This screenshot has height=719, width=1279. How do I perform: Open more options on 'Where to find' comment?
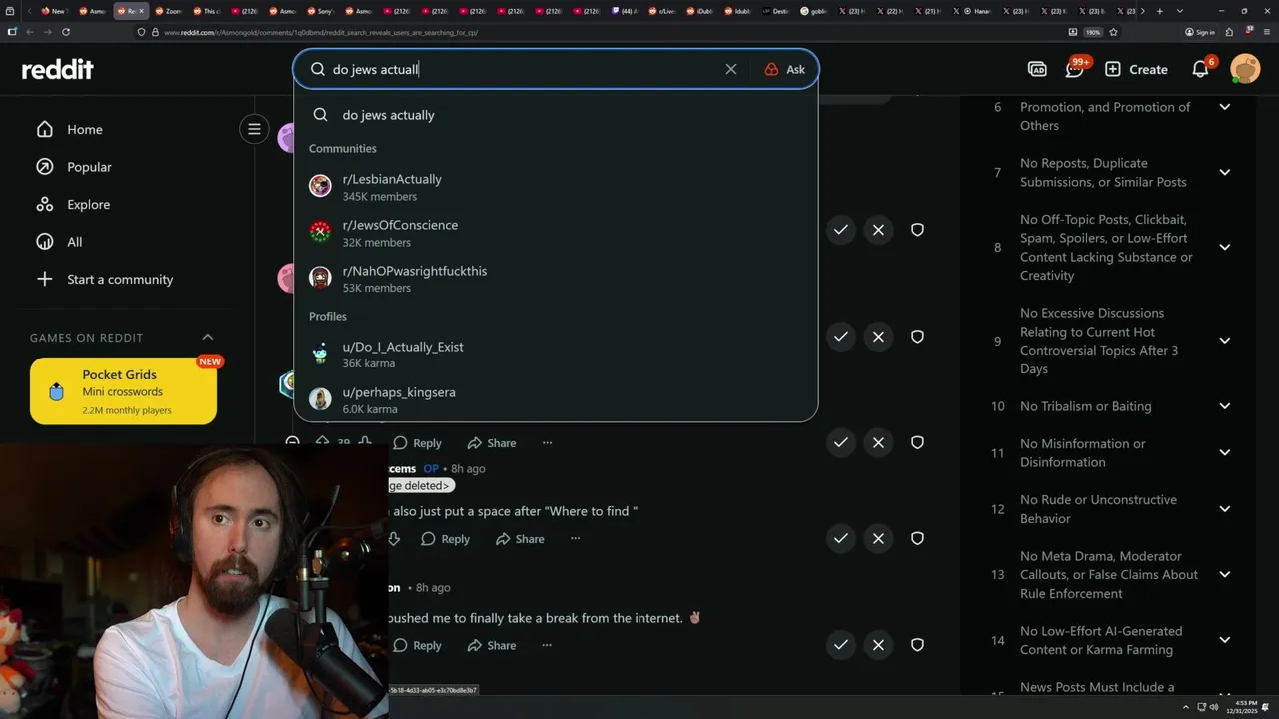pos(575,539)
